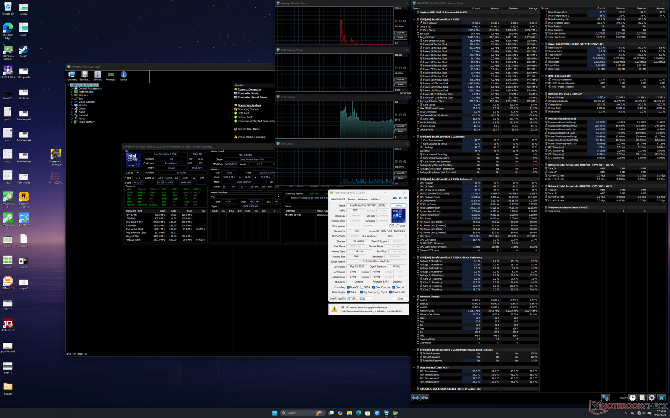
Task: Click Save Report icon in HWiNFO toolbar
Action: (x=84, y=76)
